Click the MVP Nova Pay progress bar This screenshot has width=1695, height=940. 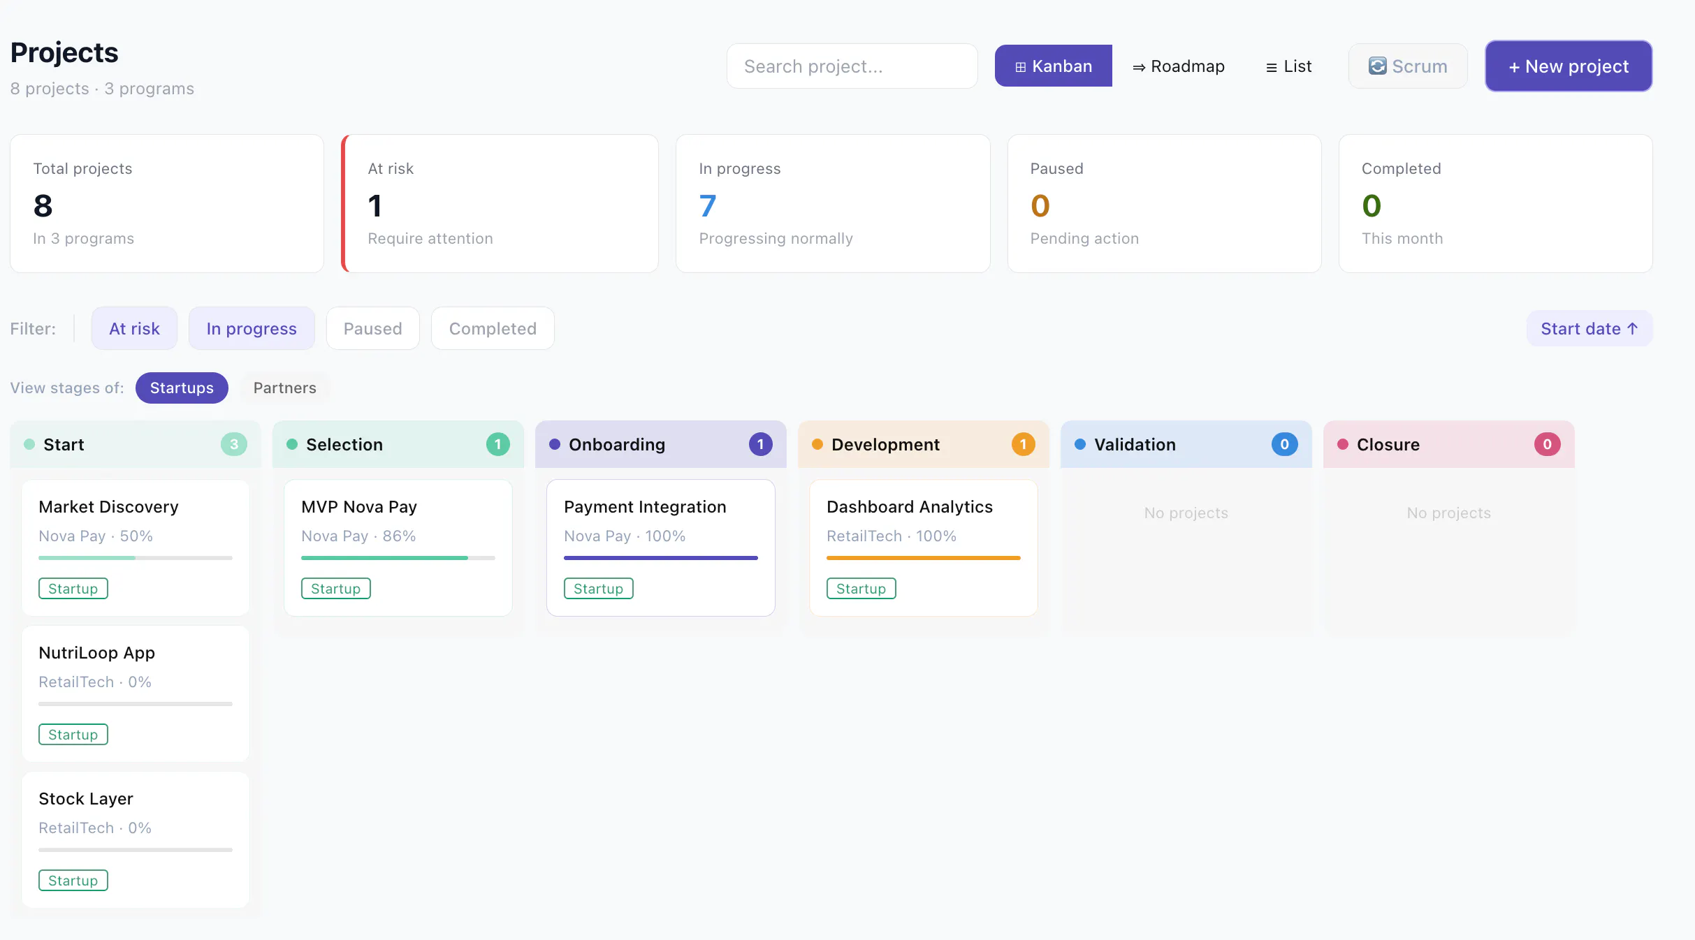[x=398, y=558]
